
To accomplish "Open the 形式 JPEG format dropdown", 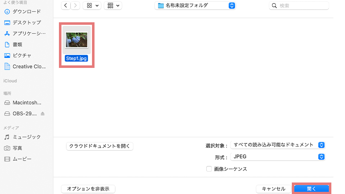I will 278,157.
